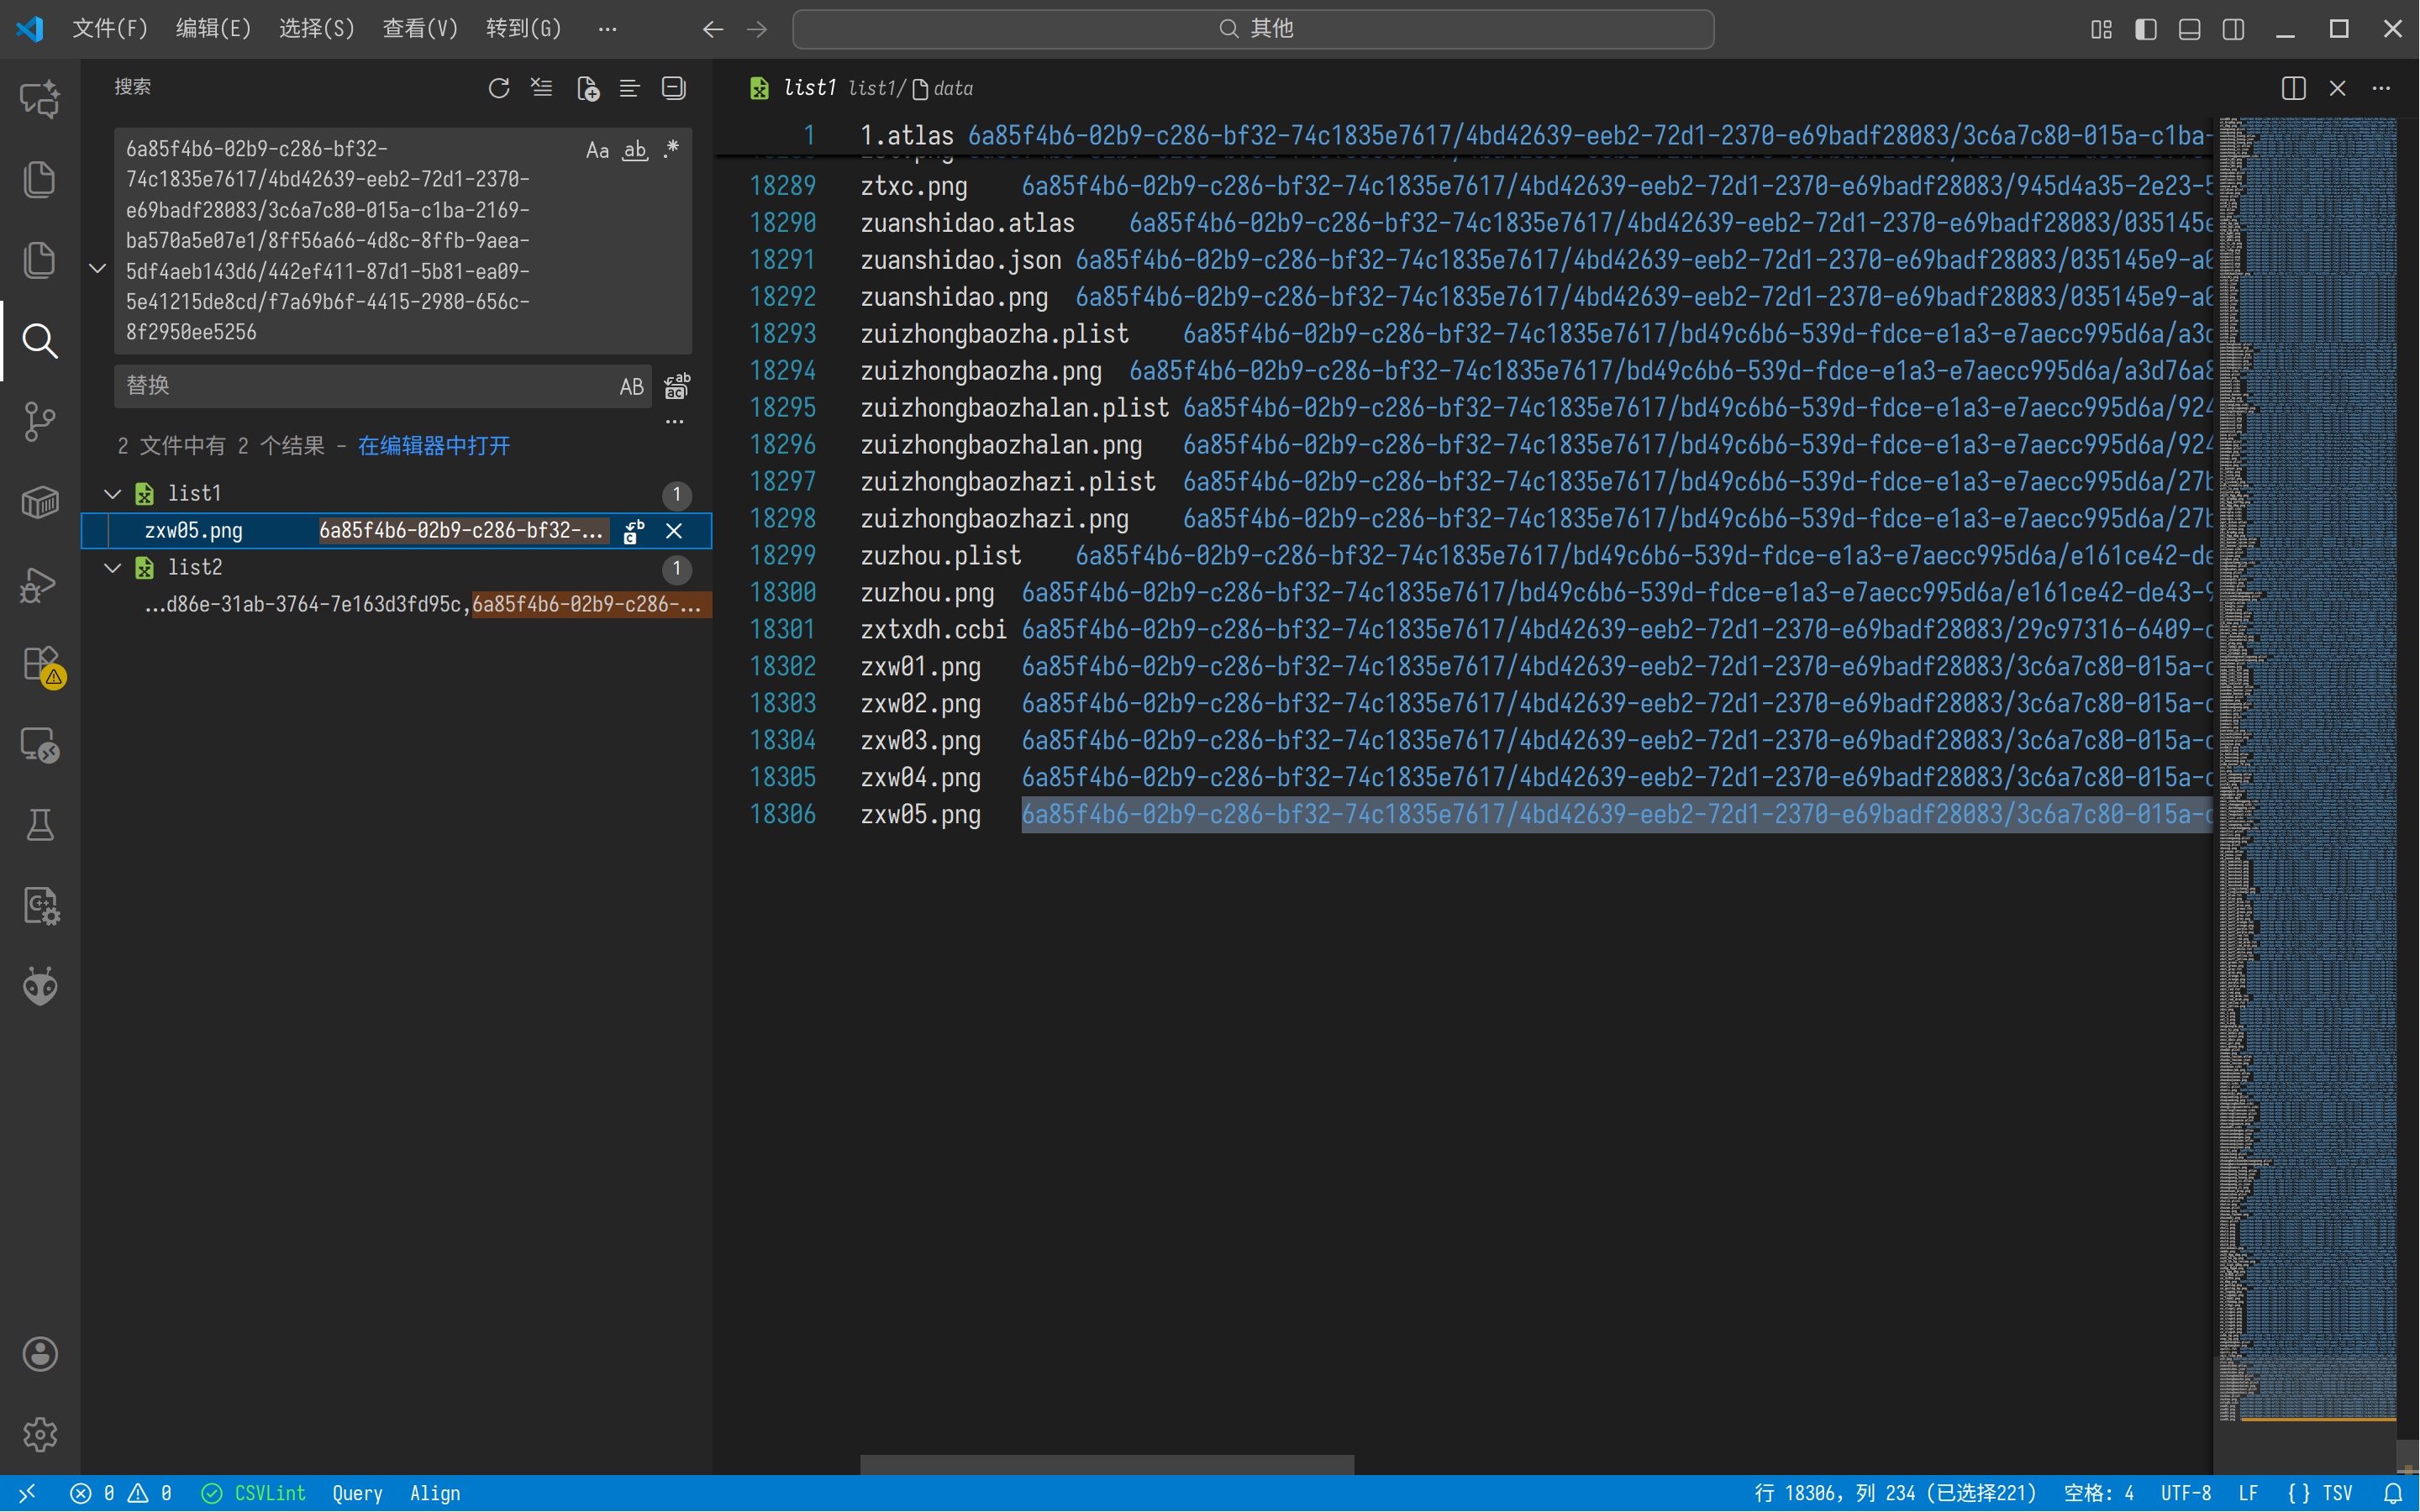Open the 查看(V) menu
2420x1512 pixels.
tap(420, 28)
